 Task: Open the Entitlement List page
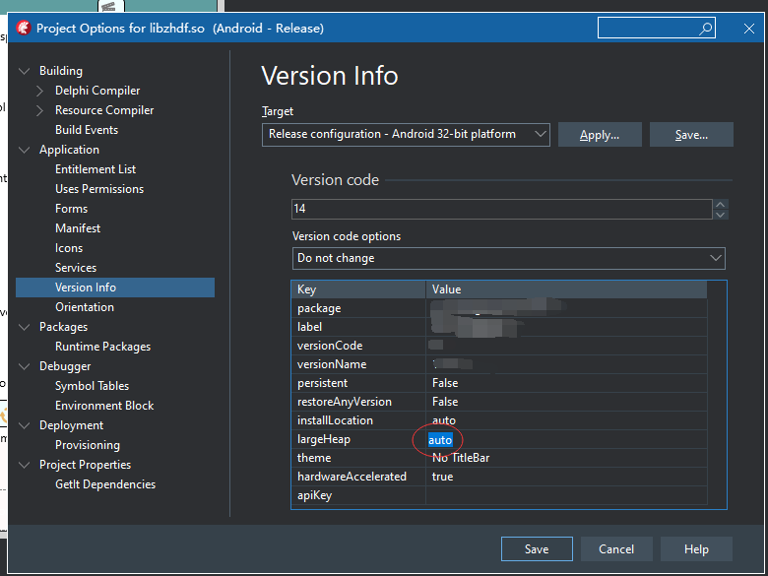click(x=96, y=169)
